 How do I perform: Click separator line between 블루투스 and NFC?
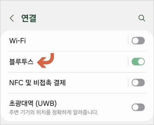[77, 72]
